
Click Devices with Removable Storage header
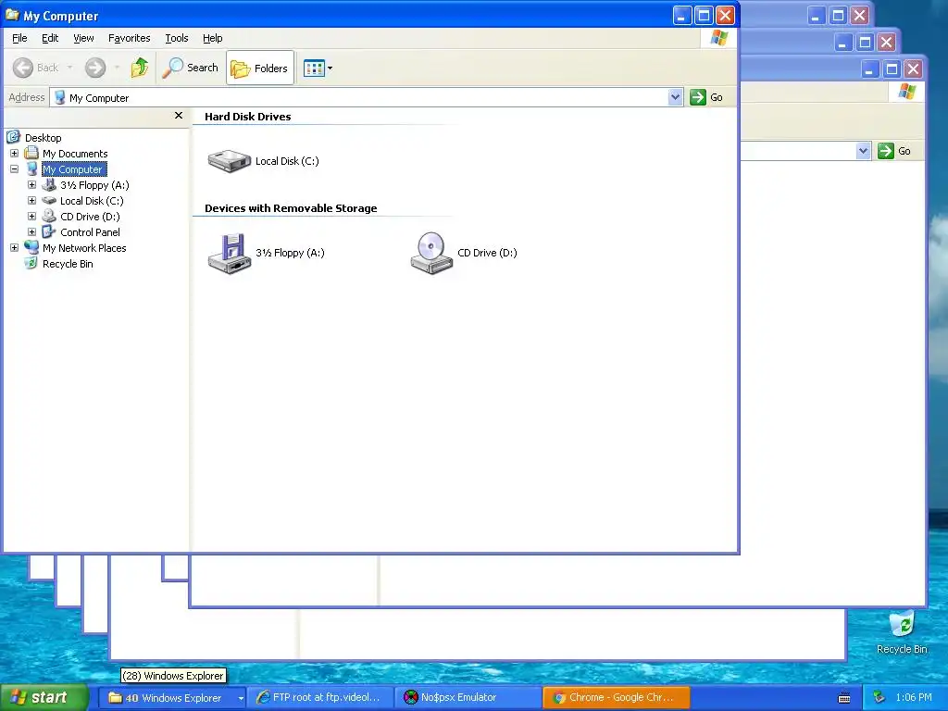click(x=291, y=208)
